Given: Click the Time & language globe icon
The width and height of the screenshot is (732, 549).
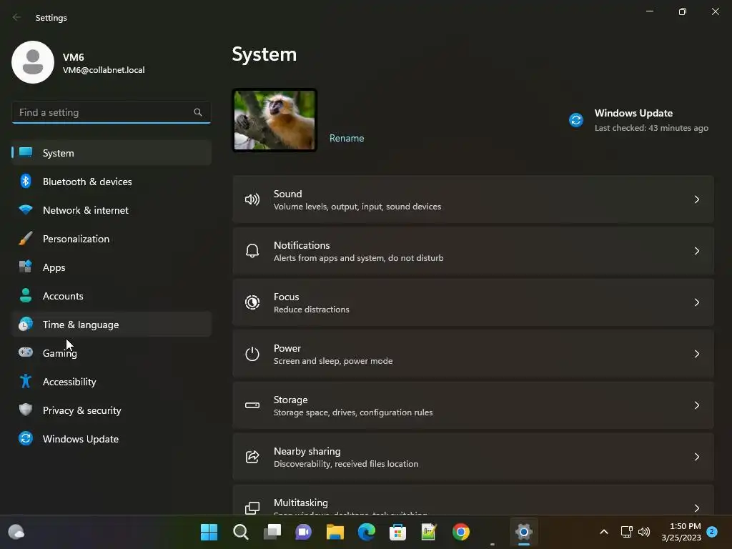Looking at the screenshot, I should [x=26, y=324].
